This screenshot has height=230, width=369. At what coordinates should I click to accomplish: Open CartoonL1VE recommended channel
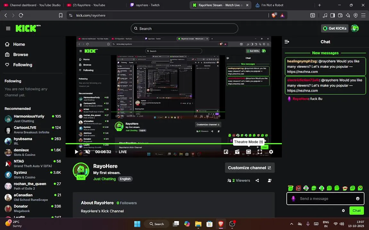[32, 130]
